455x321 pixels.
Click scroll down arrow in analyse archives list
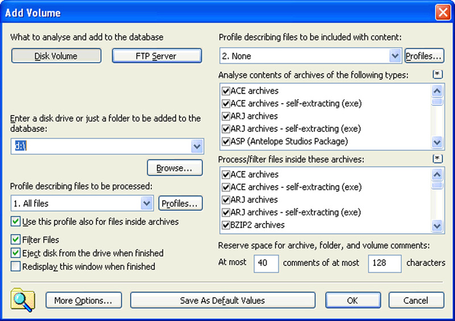coord(437,142)
